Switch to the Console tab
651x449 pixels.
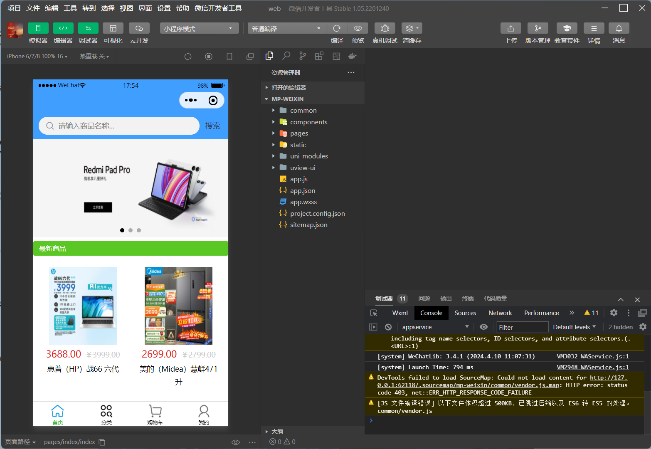pyautogui.click(x=431, y=313)
